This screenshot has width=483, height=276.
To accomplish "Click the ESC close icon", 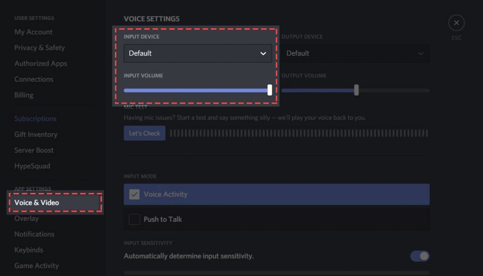I will (456, 23).
